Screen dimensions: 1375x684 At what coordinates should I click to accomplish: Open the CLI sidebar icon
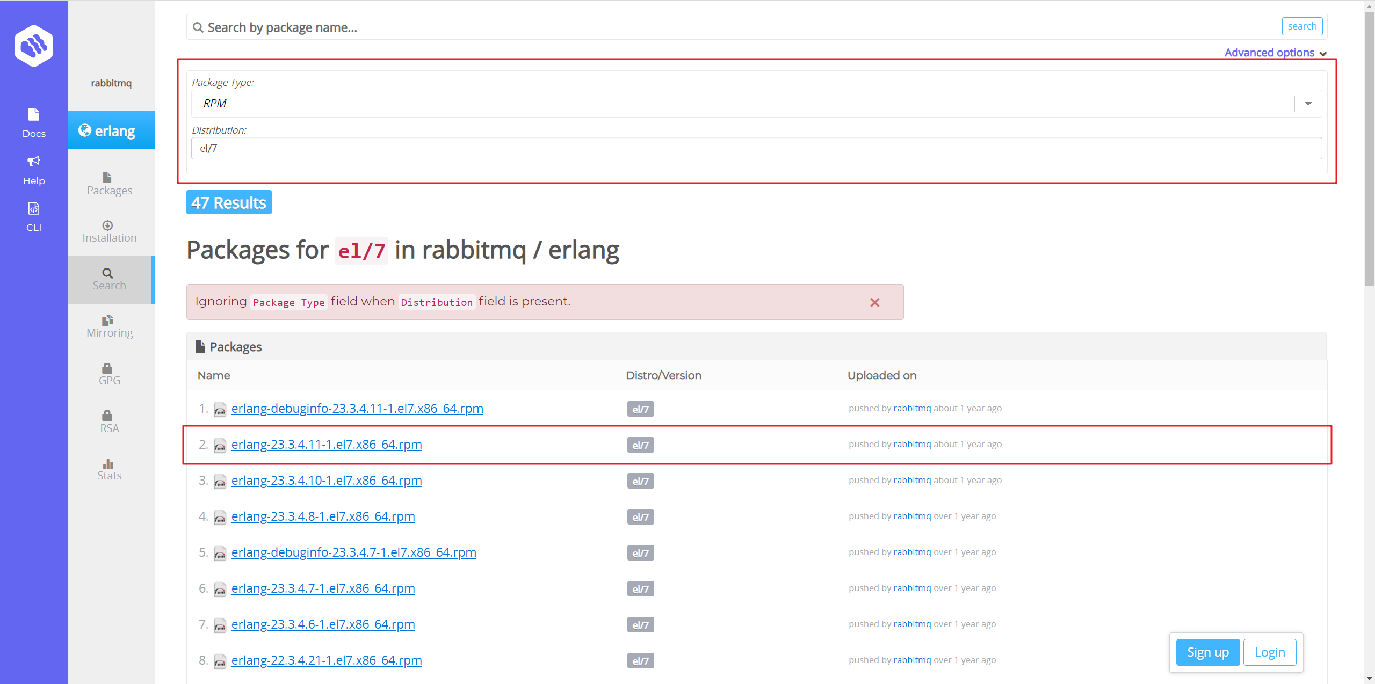pos(34,216)
